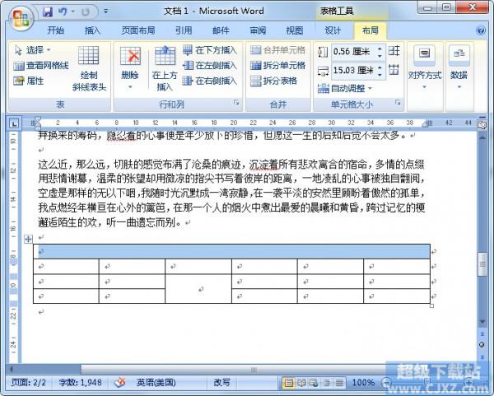Toggle 改写 overtype mode
The height and width of the screenshot is (396, 494).
pyautogui.click(x=221, y=383)
